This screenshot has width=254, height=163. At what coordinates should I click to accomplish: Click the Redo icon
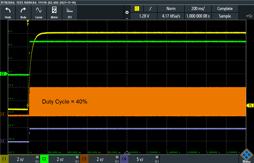pyautogui.click(x=23, y=12)
